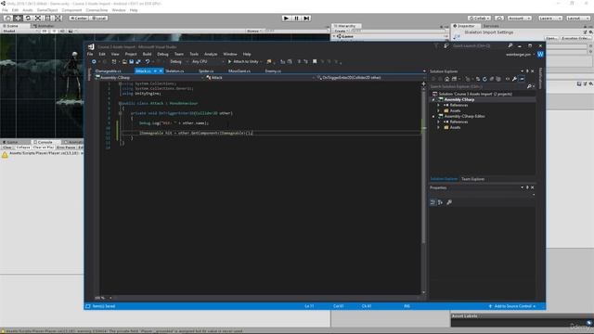Click Navigate Backward icon in Visual Studio
594x334 pixels.
coord(94,61)
